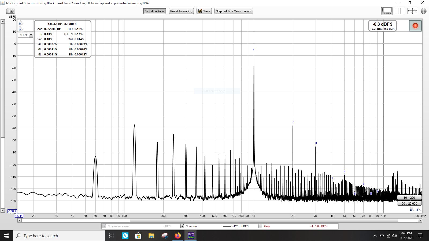Click the Spectrum trace -123.1 dBFS value
This screenshot has width=429, height=241.
pos(241,226)
